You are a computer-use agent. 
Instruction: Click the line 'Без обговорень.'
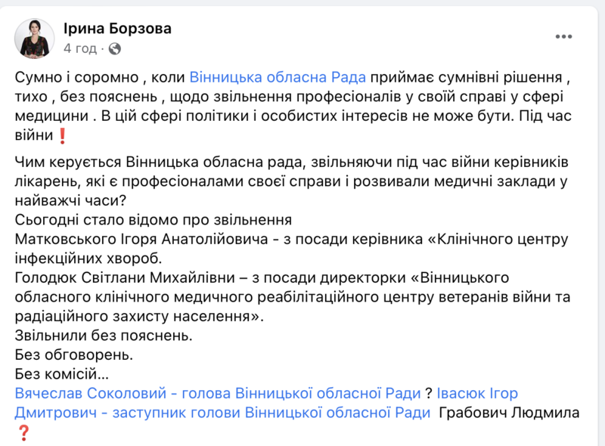pyautogui.click(x=73, y=355)
